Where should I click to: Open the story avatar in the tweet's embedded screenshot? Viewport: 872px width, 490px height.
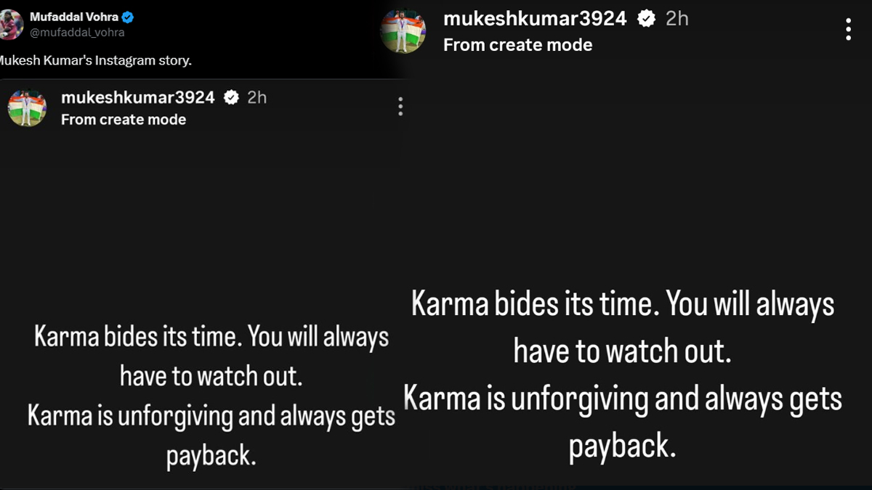(x=27, y=107)
